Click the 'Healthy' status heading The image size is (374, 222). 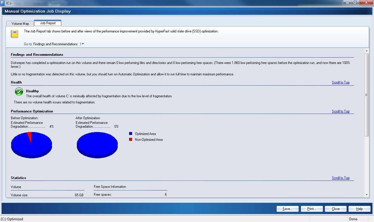click(32, 91)
